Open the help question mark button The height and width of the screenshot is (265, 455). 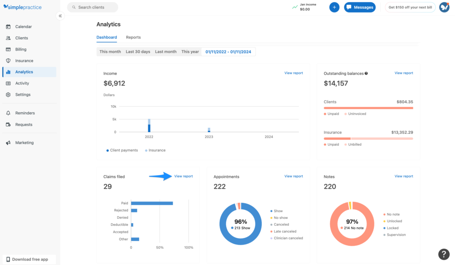[x=444, y=254]
